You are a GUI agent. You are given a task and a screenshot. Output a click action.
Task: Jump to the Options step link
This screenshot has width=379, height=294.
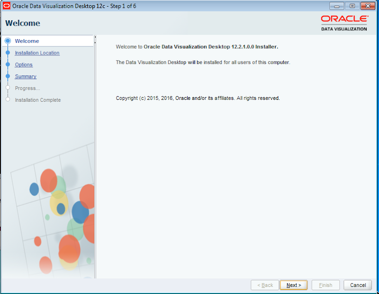pos(24,65)
